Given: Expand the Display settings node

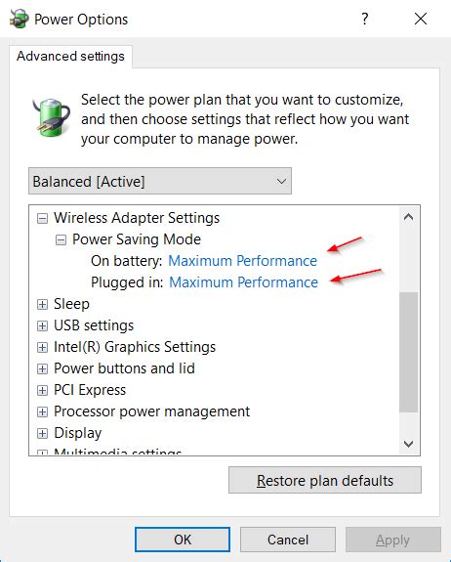Looking at the screenshot, I should pos(42,433).
